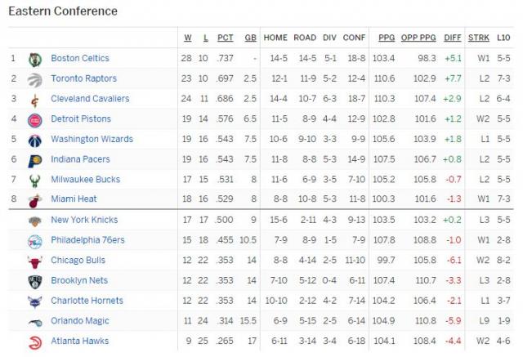This screenshot has height=357, width=523.
Task: Click the Atlanta Hawks logo icon
Action: 34,342
